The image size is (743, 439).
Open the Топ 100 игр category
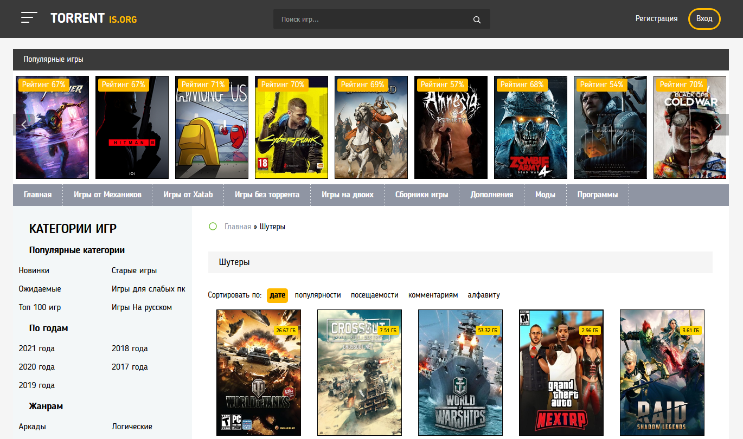pos(40,307)
